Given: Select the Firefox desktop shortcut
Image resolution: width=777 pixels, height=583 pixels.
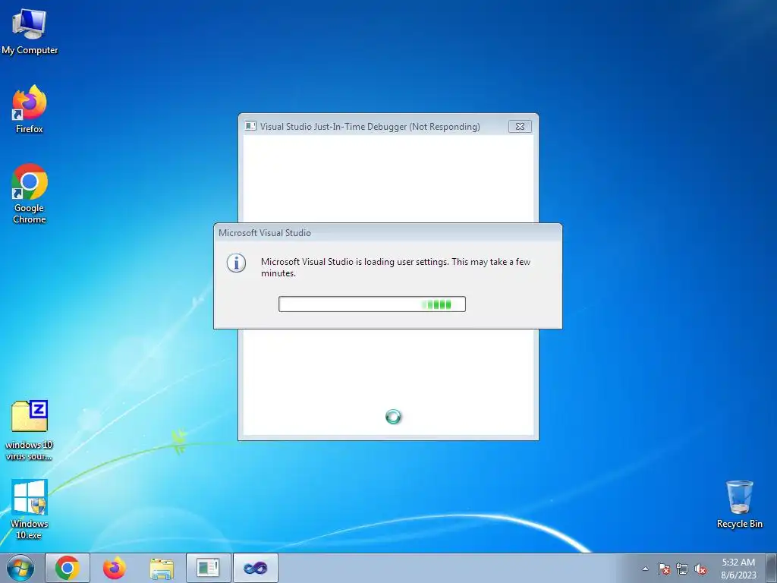Looking at the screenshot, I should 30,109.
